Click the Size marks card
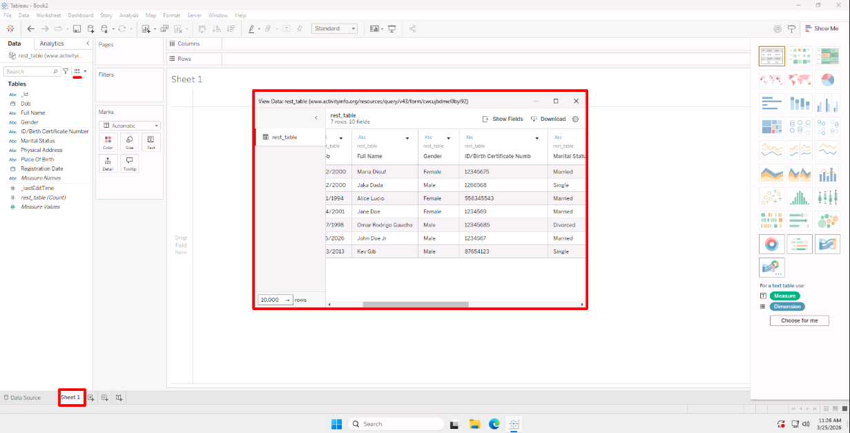The height and width of the screenshot is (433, 850). click(x=129, y=142)
